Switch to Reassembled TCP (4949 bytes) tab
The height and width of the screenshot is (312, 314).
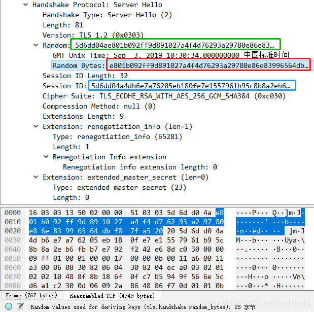(x=112, y=296)
